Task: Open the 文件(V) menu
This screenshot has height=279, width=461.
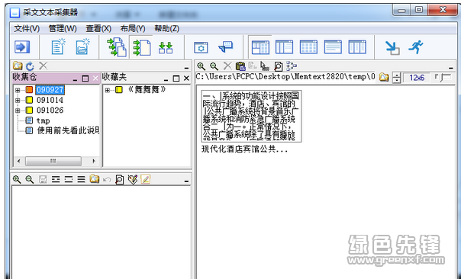Action: point(27,28)
